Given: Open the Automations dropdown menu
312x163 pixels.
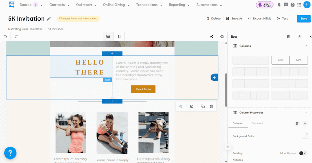Looking at the screenshot, I should click(209, 5).
